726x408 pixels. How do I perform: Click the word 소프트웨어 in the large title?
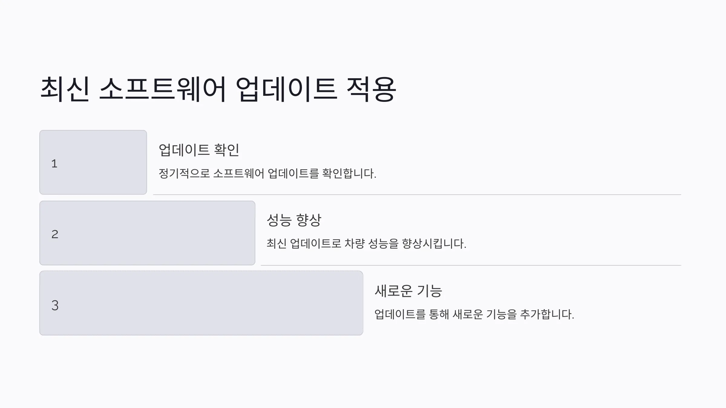[162, 89]
